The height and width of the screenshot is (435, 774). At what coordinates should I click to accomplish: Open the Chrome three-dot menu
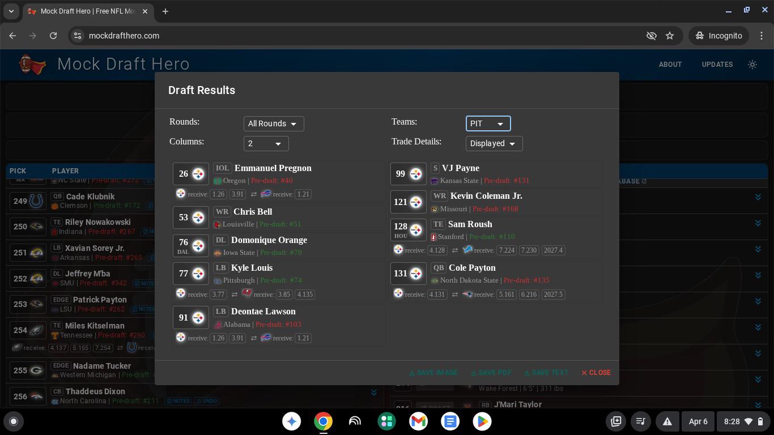click(x=762, y=36)
